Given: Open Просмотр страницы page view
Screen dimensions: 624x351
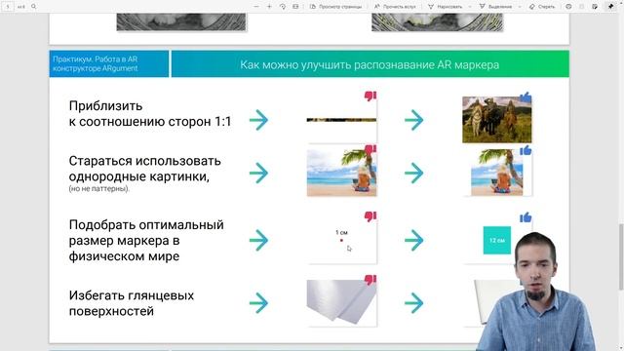Looking at the screenshot, I should [335, 7].
